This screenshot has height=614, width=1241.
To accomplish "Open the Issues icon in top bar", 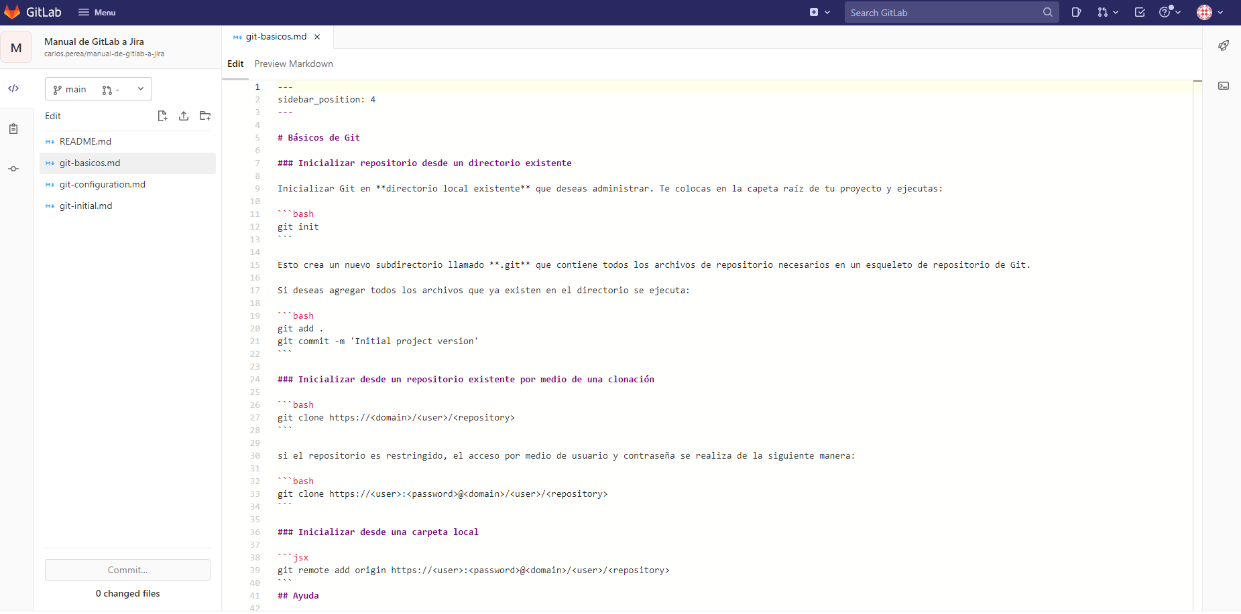I will (1076, 12).
